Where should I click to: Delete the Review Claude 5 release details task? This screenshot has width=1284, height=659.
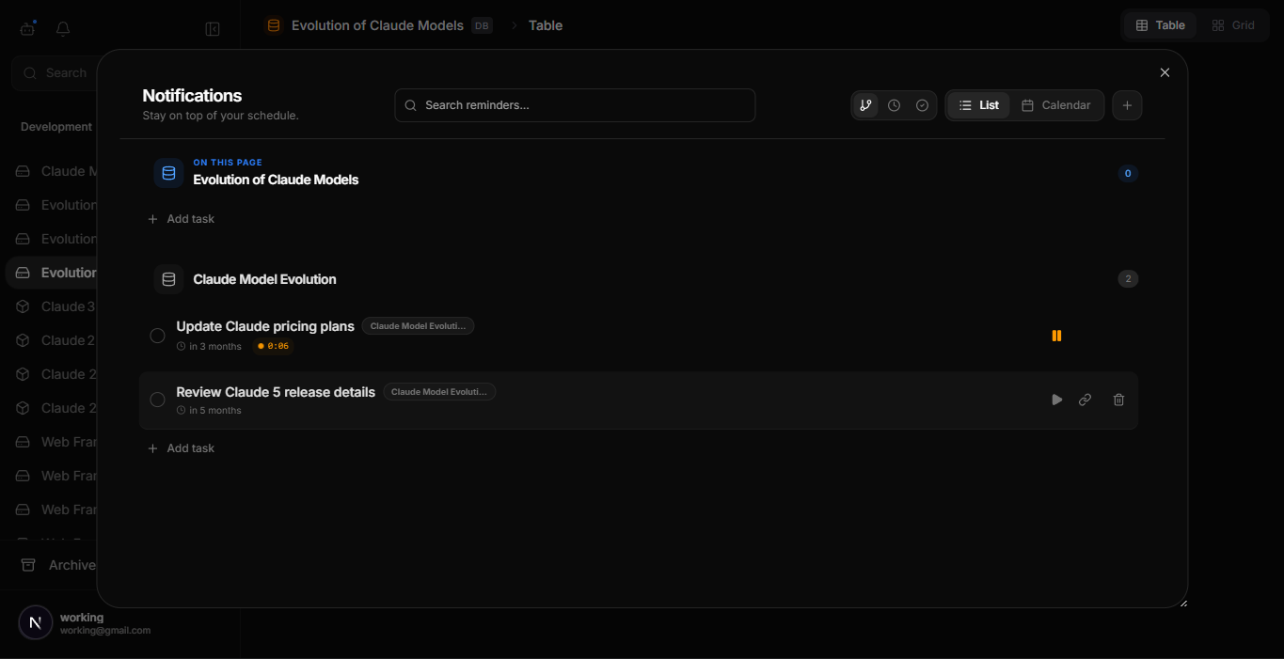1118,400
